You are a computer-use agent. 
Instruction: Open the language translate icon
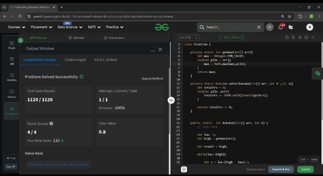point(291,27)
